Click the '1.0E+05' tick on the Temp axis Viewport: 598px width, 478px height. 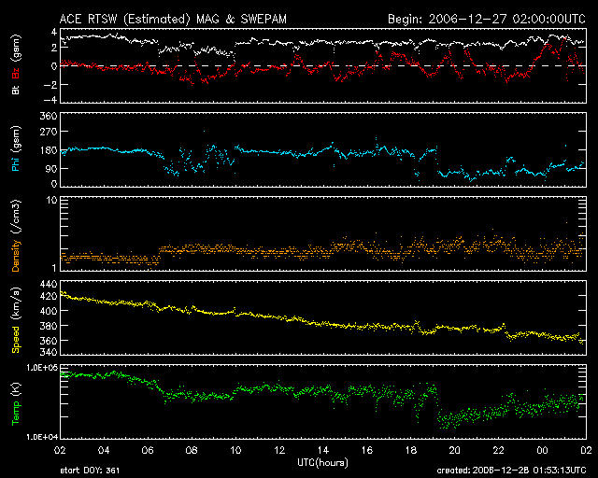pyautogui.click(x=42, y=368)
